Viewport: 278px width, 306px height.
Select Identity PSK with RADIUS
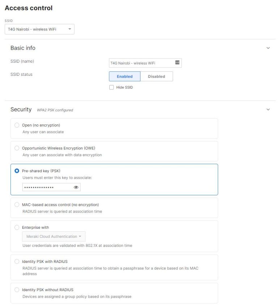(x=17, y=261)
